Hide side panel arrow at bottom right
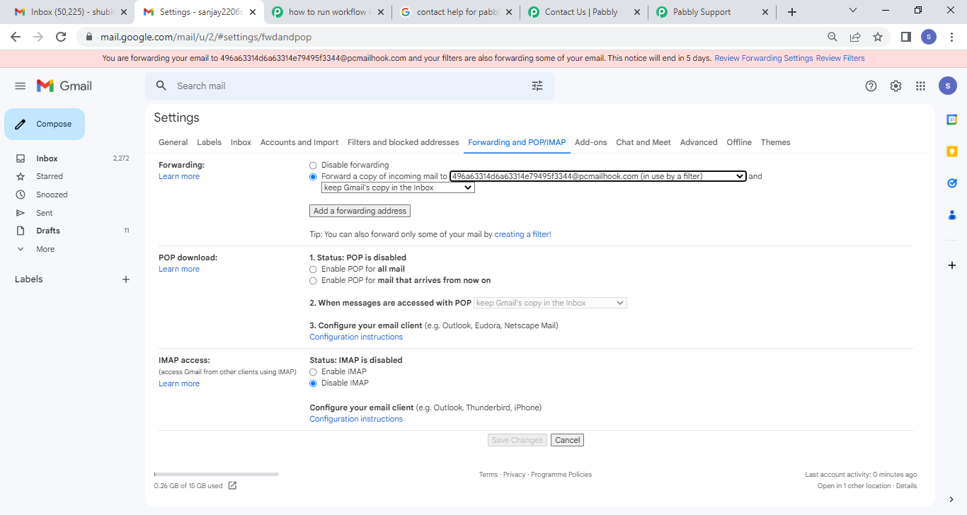 (952, 499)
